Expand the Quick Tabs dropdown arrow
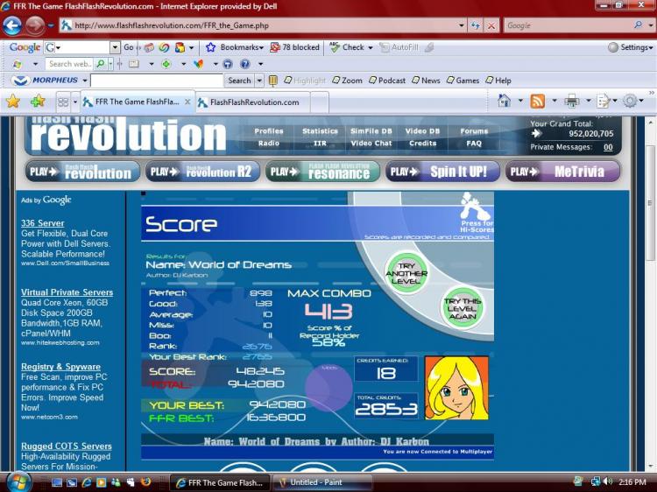 pos(75,102)
